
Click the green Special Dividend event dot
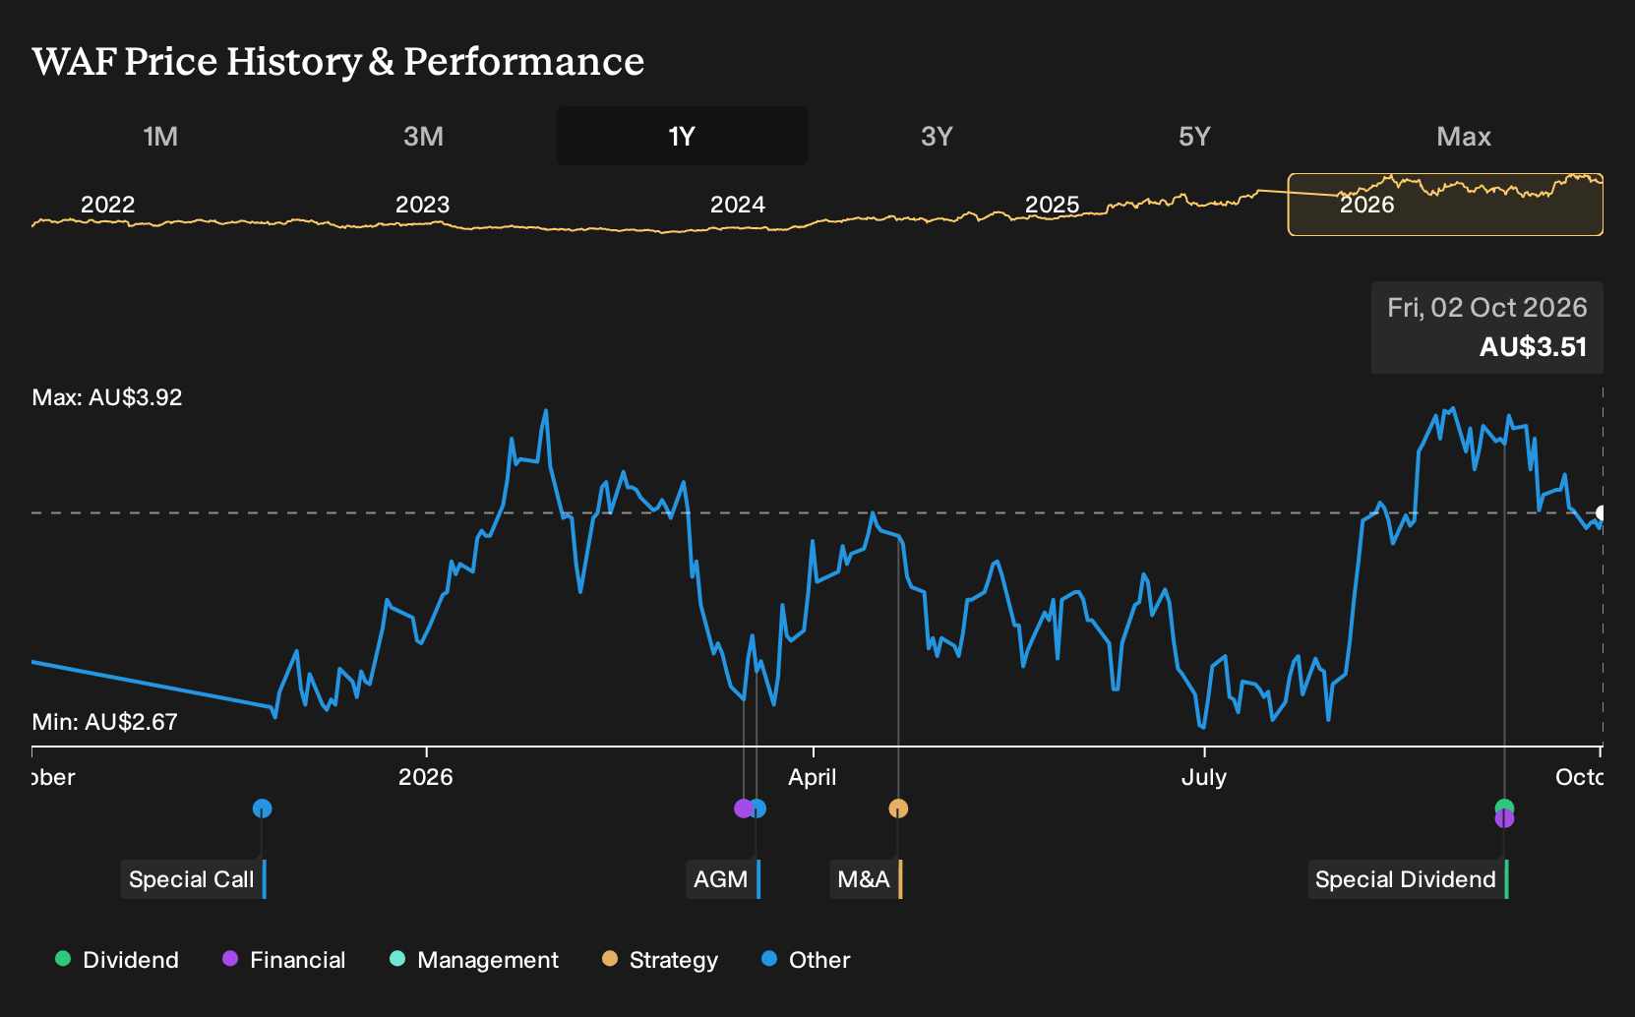1504,808
